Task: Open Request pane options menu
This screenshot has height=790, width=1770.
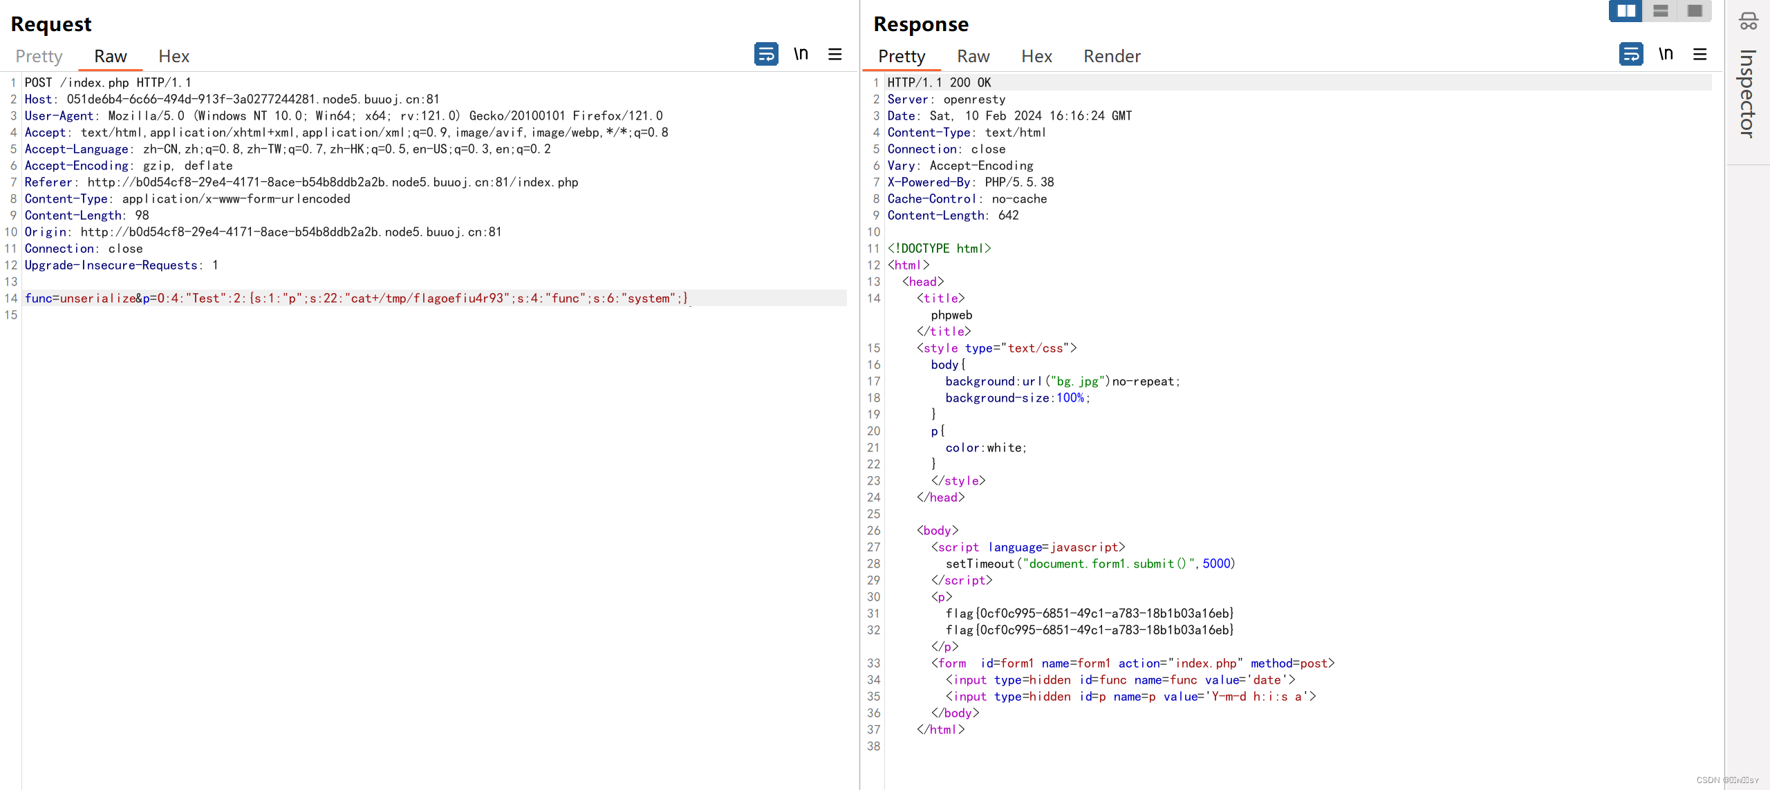Action: (835, 54)
